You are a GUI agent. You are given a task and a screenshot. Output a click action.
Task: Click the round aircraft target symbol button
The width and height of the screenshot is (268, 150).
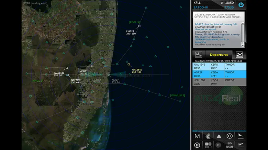[218, 145]
